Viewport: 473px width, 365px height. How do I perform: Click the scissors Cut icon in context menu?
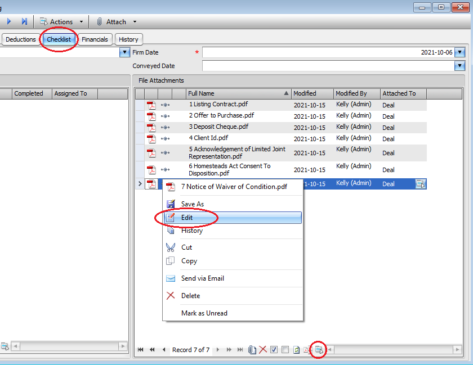tap(171, 247)
